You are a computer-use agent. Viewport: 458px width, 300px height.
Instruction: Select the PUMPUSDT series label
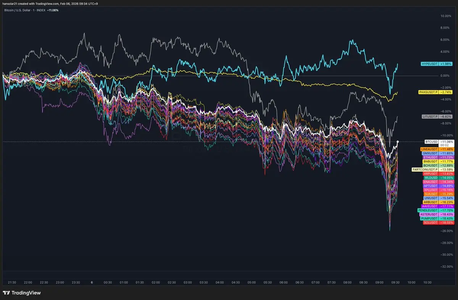click(x=429, y=218)
